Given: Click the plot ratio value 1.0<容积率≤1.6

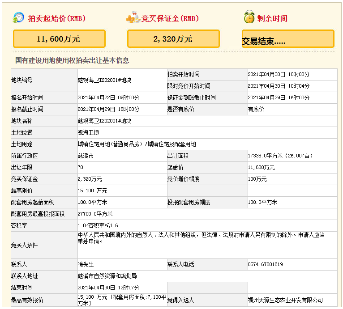Looking at the screenshot, I should pyautogui.click(x=98, y=225).
